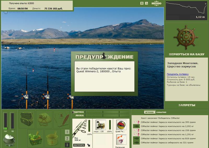Click the Quest Fis... line spool icon
The width and height of the screenshot is (209, 148).
[x=121, y=125]
